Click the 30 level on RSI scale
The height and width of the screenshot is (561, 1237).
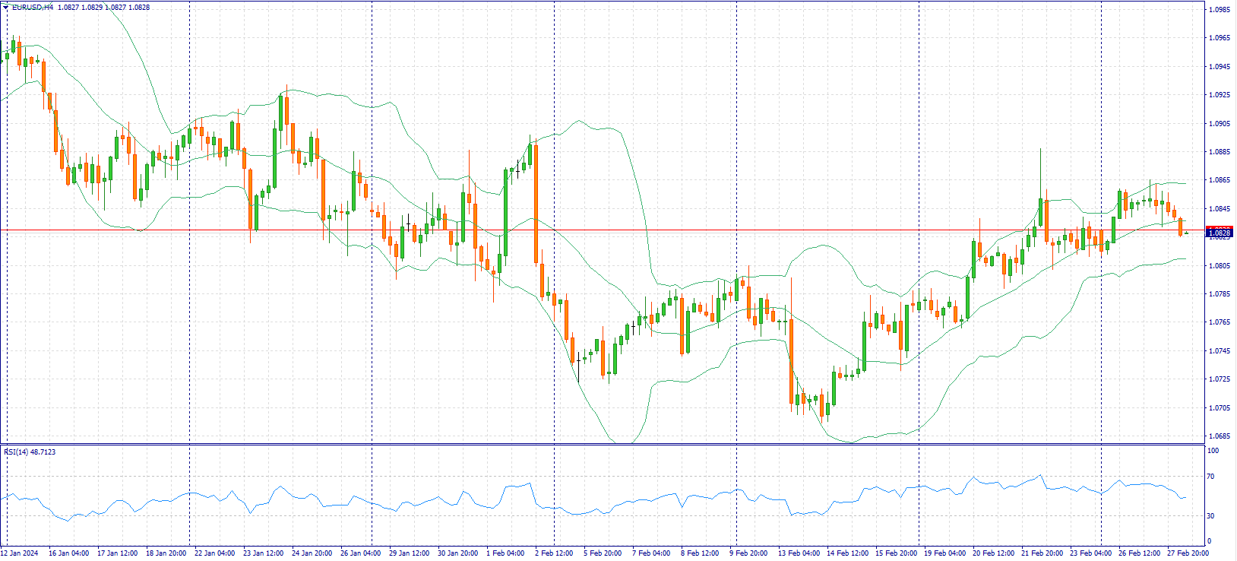[x=1211, y=516]
